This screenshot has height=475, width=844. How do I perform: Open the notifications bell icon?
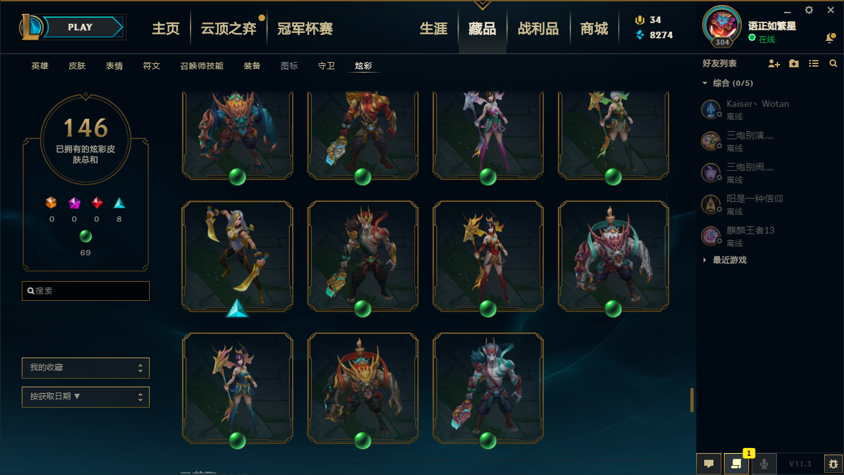coord(830,38)
